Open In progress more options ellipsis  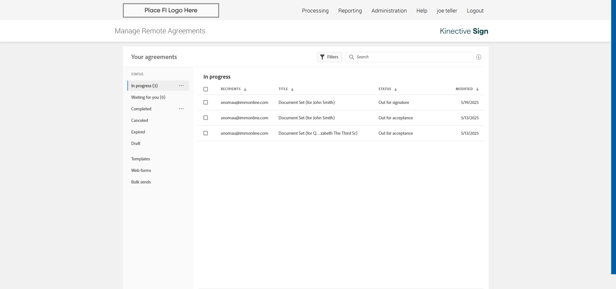tap(181, 86)
